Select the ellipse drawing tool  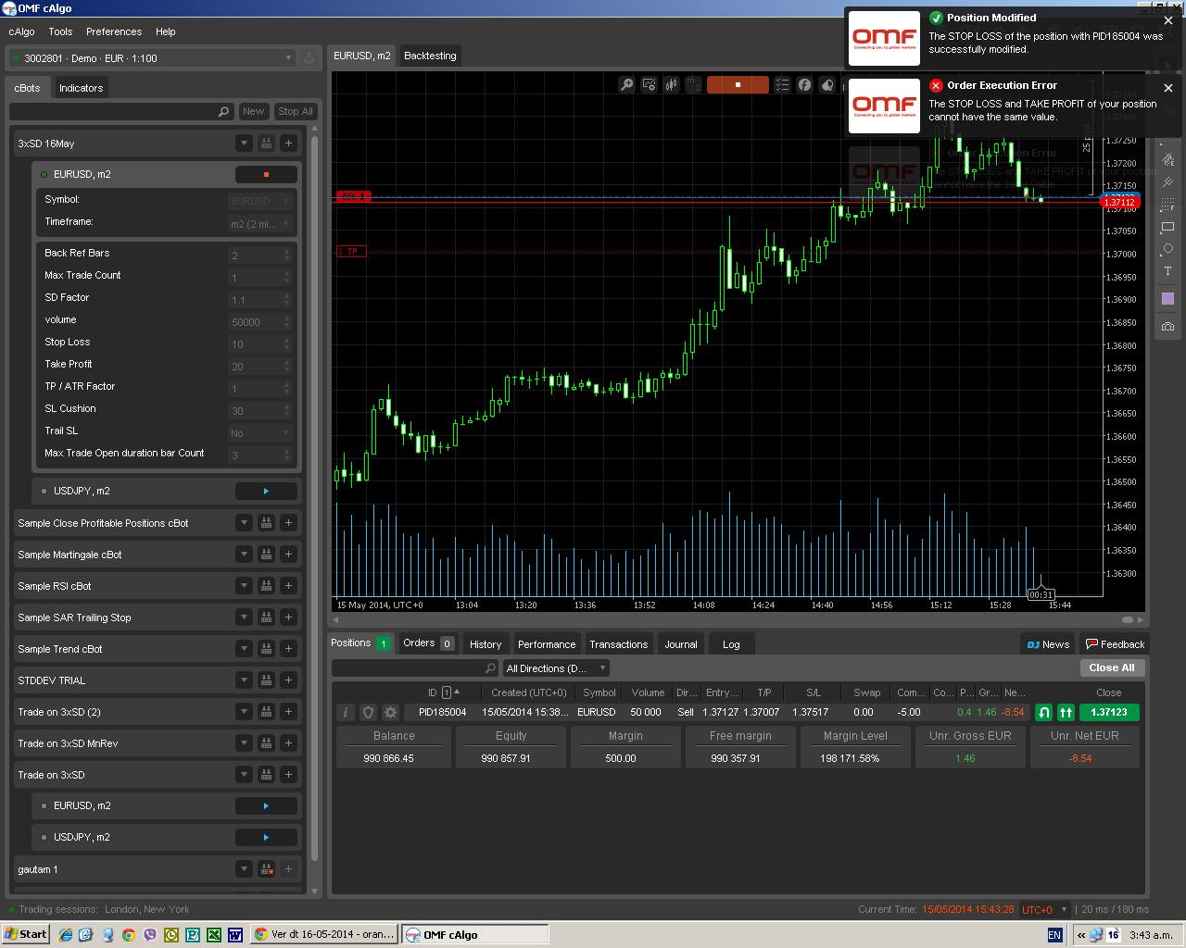click(1167, 249)
